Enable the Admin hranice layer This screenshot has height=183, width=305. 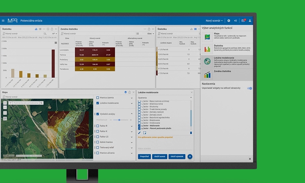click(x=98, y=142)
